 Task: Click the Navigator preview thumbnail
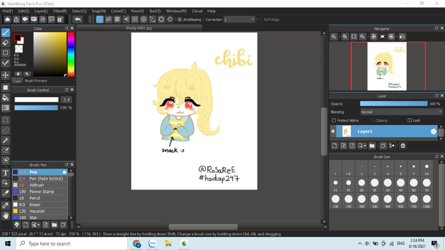click(x=387, y=66)
